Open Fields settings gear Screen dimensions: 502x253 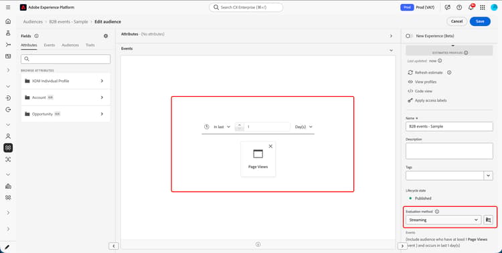pyautogui.click(x=106, y=36)
